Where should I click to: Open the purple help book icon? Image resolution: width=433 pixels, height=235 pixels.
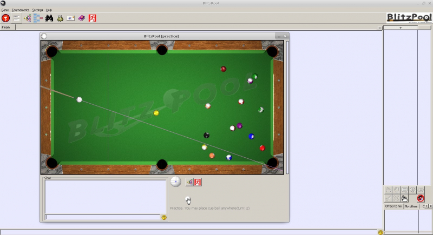pyautogui.click(x=82, y=18)
